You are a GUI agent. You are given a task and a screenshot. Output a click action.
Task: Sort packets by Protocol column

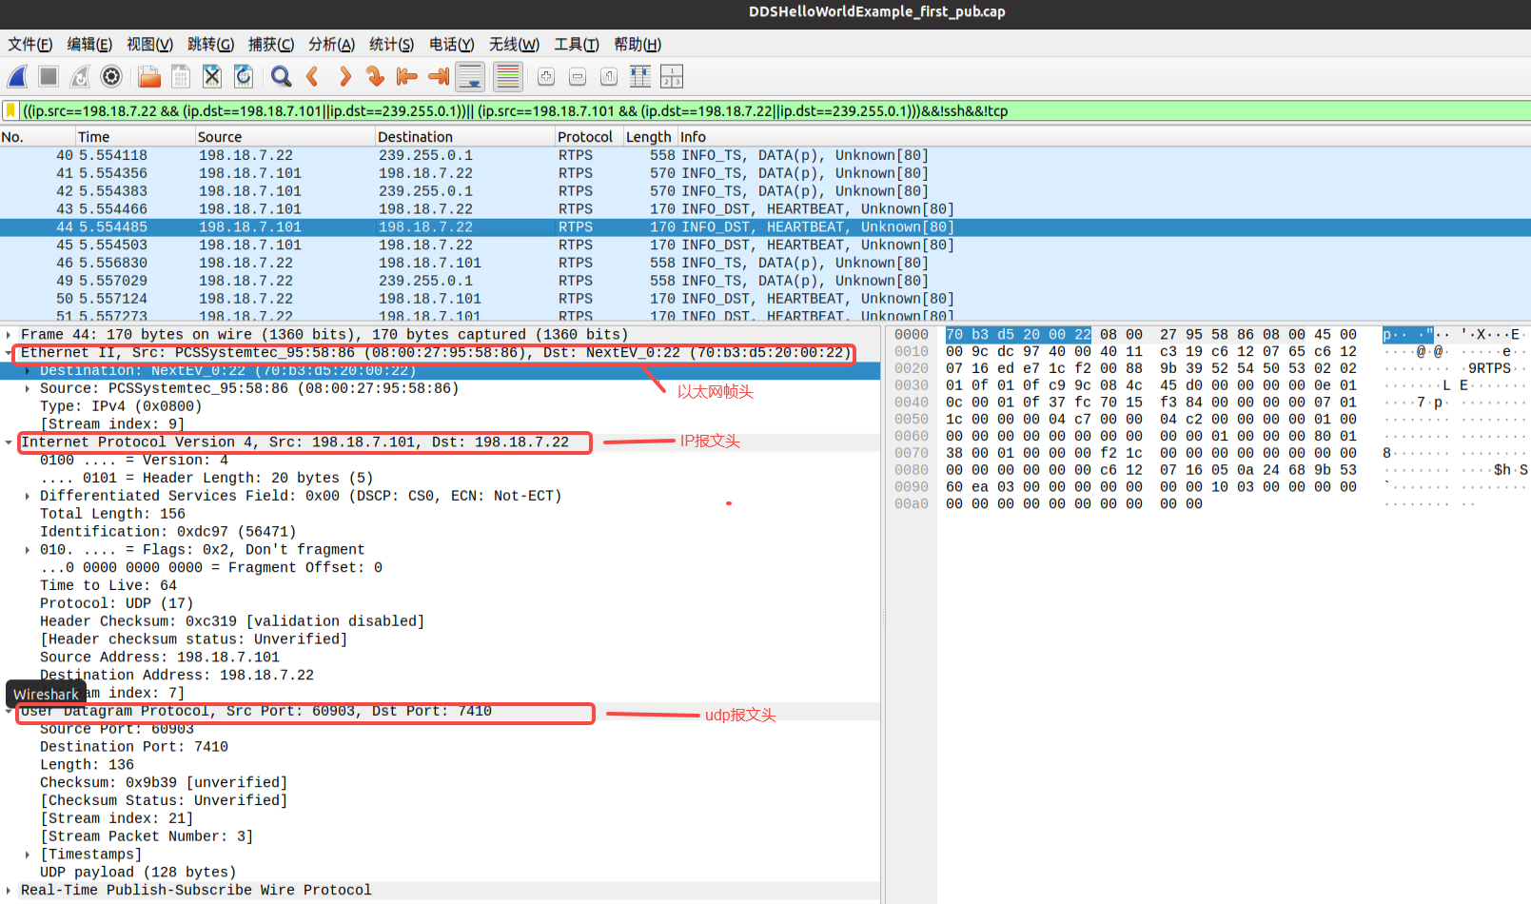(x=589, y=137)
